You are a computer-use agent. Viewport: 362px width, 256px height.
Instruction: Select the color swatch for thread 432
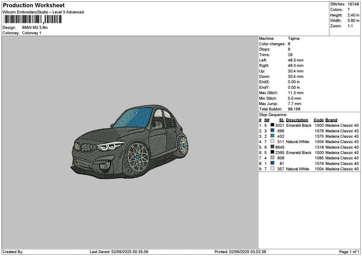click(x=273, y=136)
